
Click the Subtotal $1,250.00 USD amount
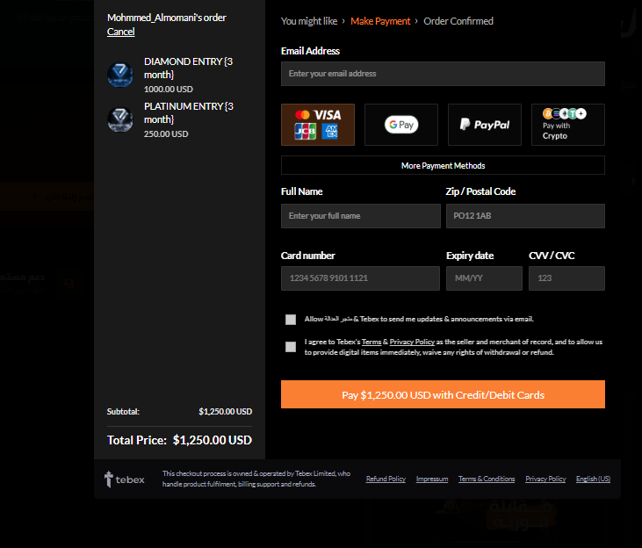(225, 412)
